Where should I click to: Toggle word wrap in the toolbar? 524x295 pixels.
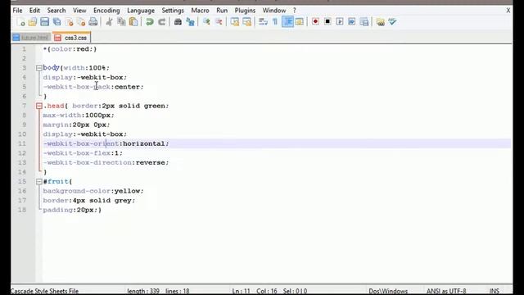point(263,22)
